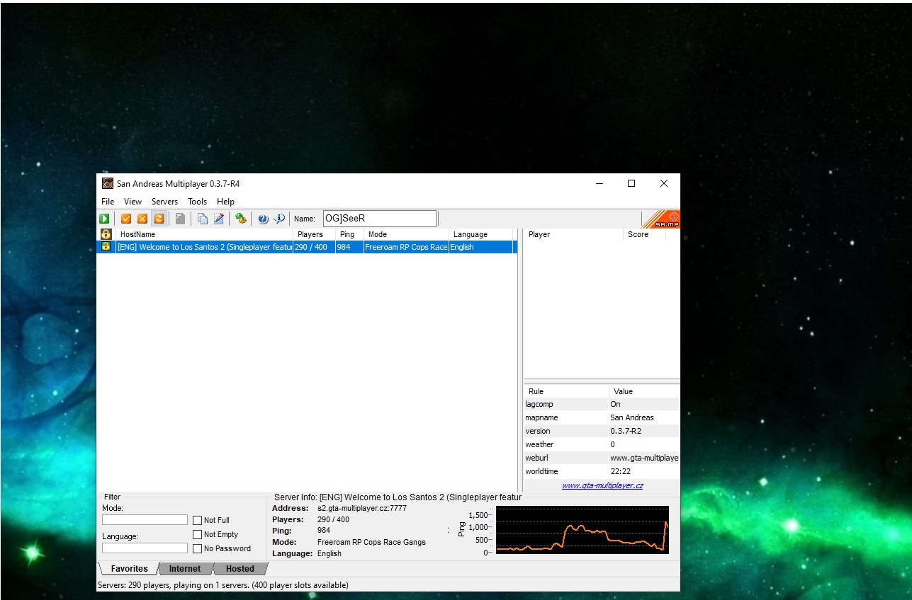
Task: Click the green padlock icon in server row
Action: tap(106, 247)
